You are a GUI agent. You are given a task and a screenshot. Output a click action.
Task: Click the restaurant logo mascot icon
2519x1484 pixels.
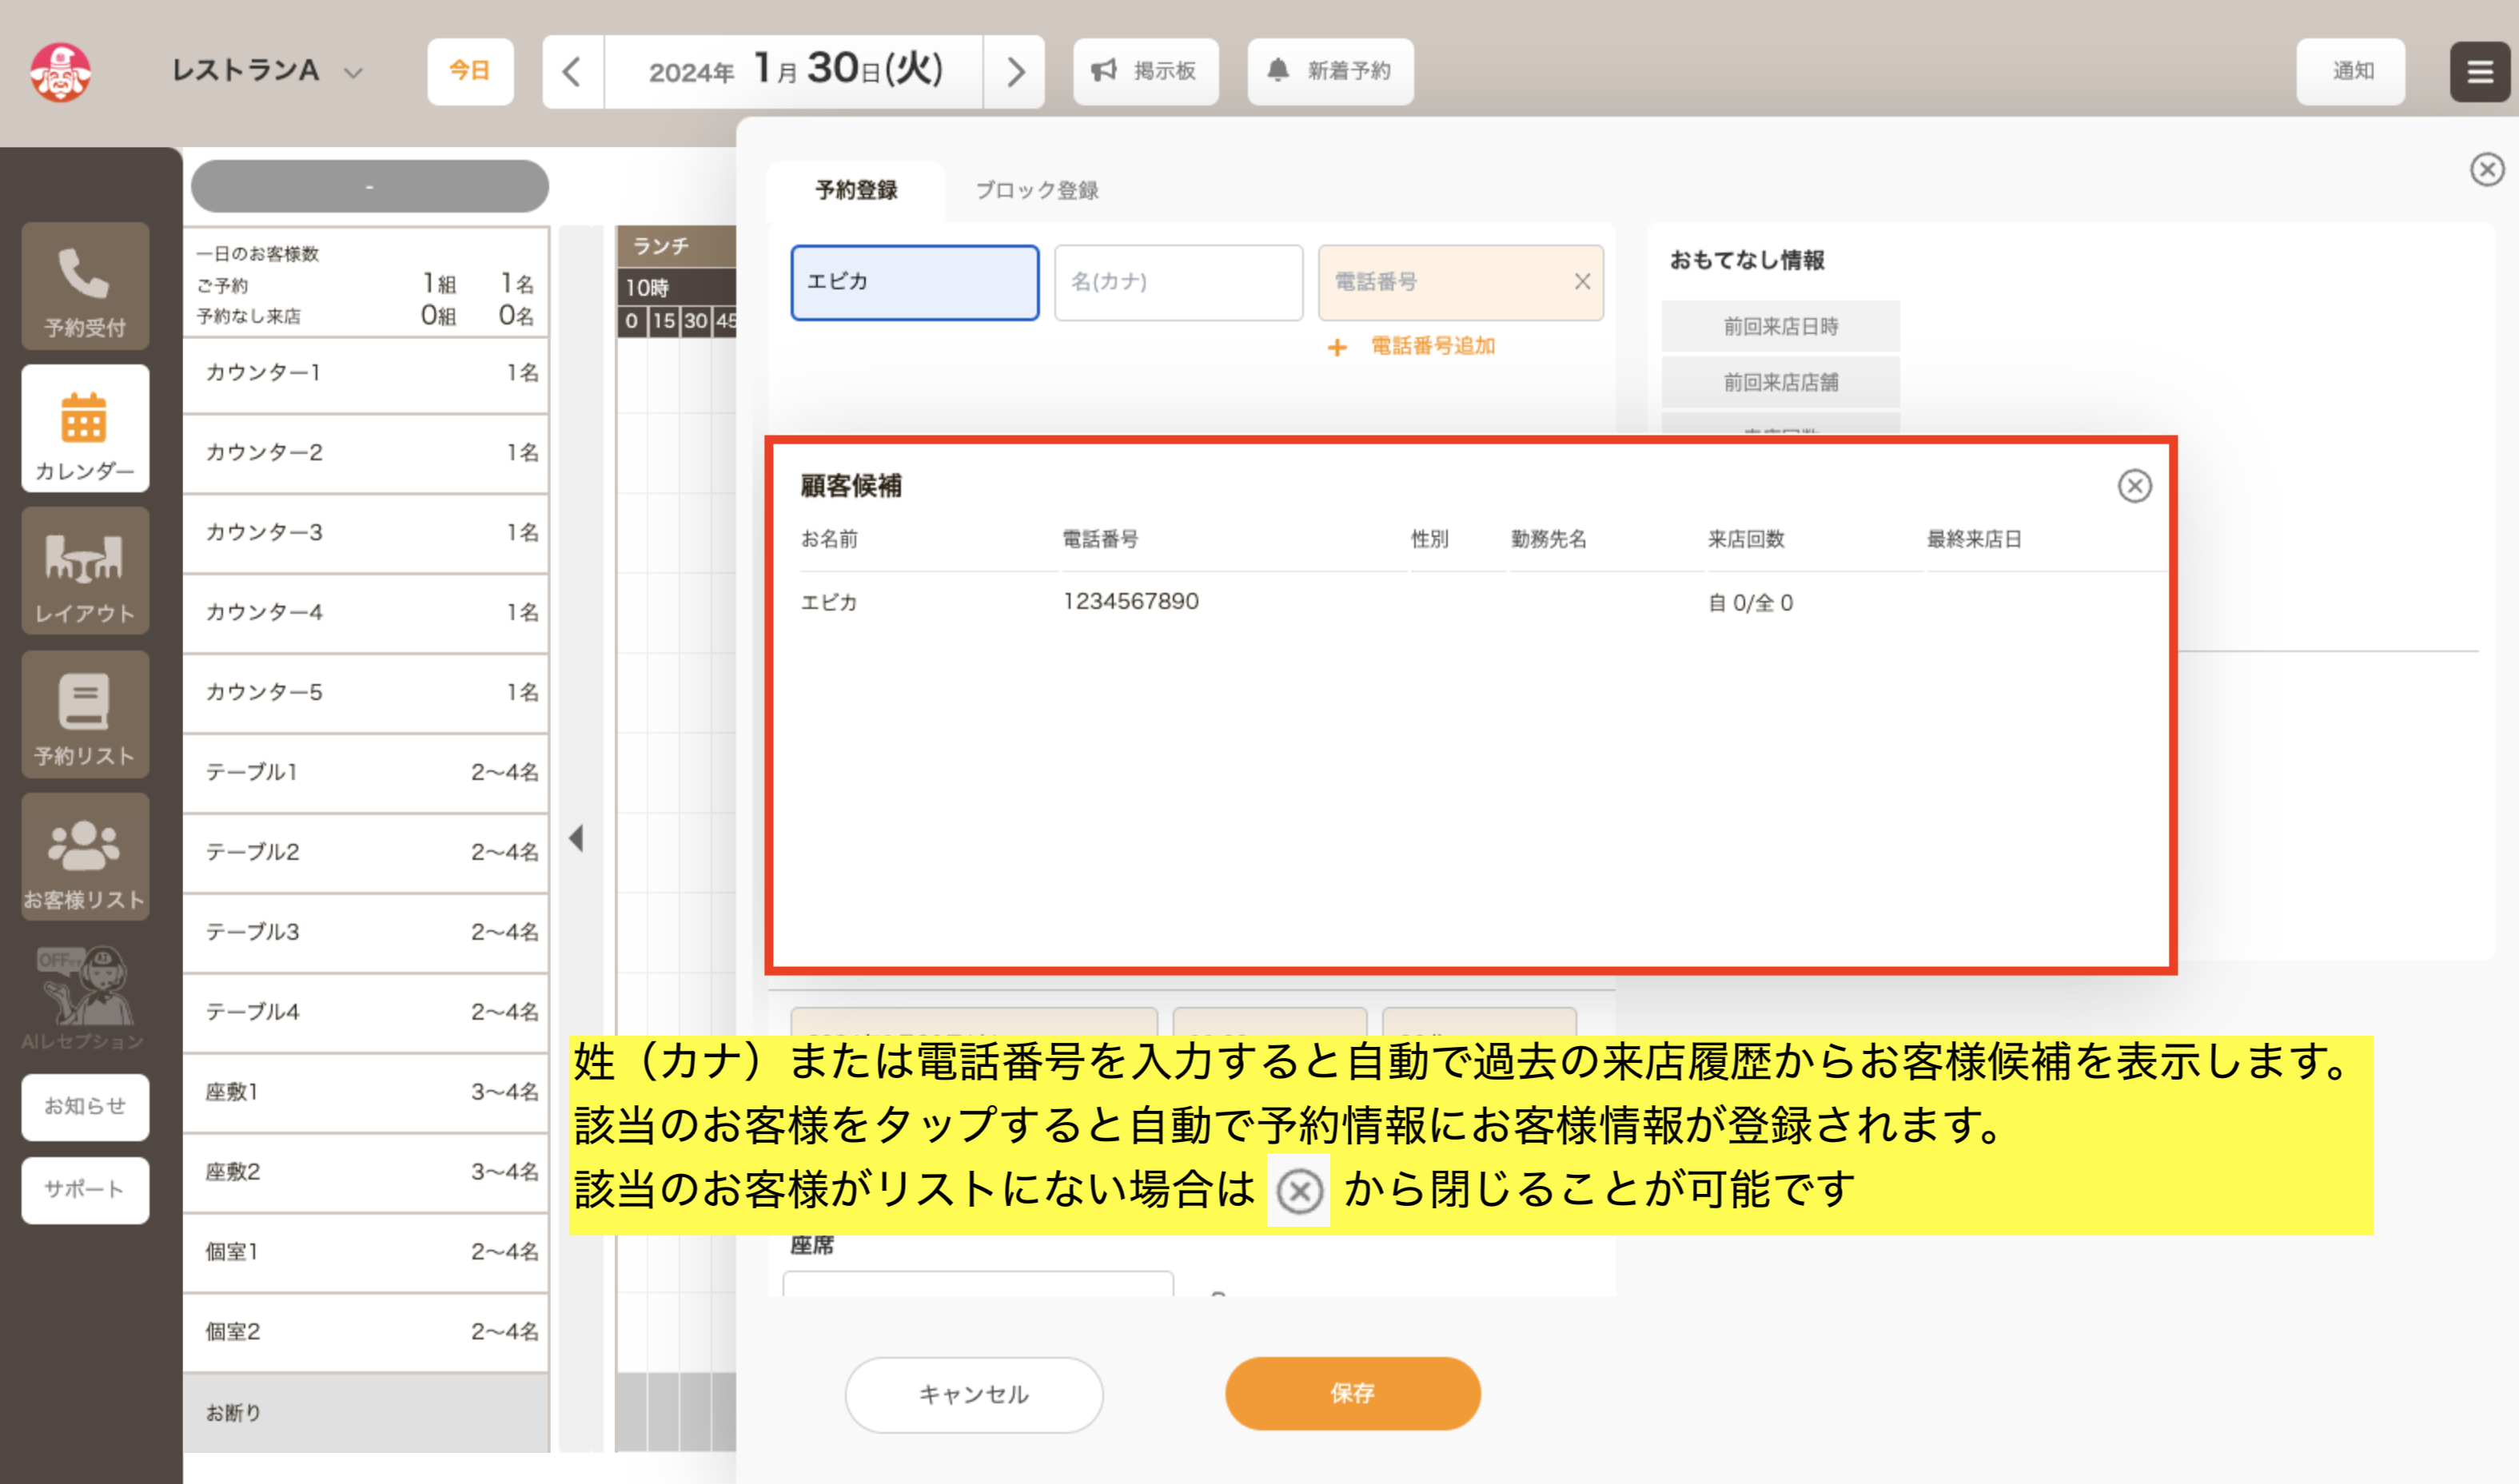(60, 72)
